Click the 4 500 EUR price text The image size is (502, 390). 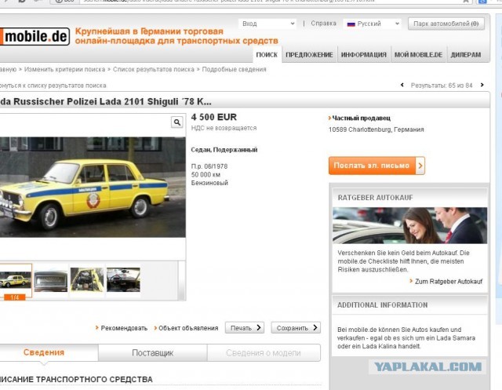tap(214, 117)
